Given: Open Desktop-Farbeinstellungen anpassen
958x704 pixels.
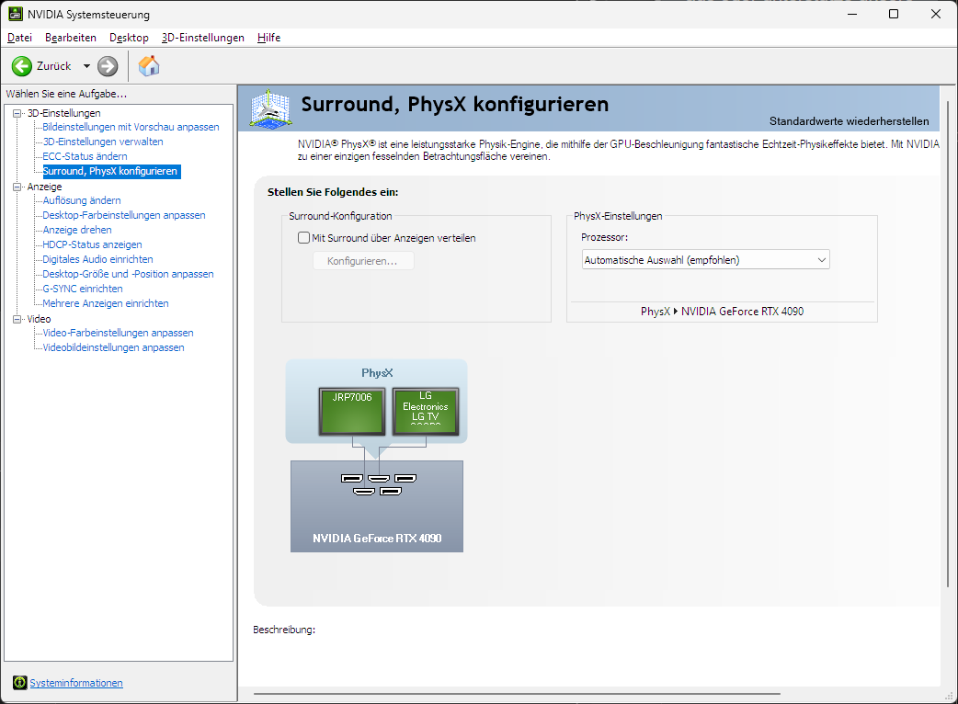Looking at the screenshot, I should [x=124, y=215].
